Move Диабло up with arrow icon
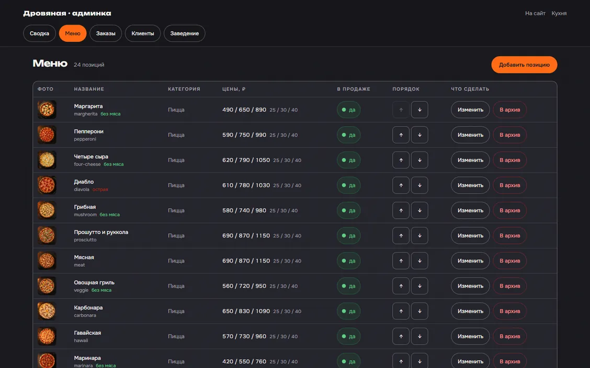This screenshot has height=368, width=590. tap(401, 185)
